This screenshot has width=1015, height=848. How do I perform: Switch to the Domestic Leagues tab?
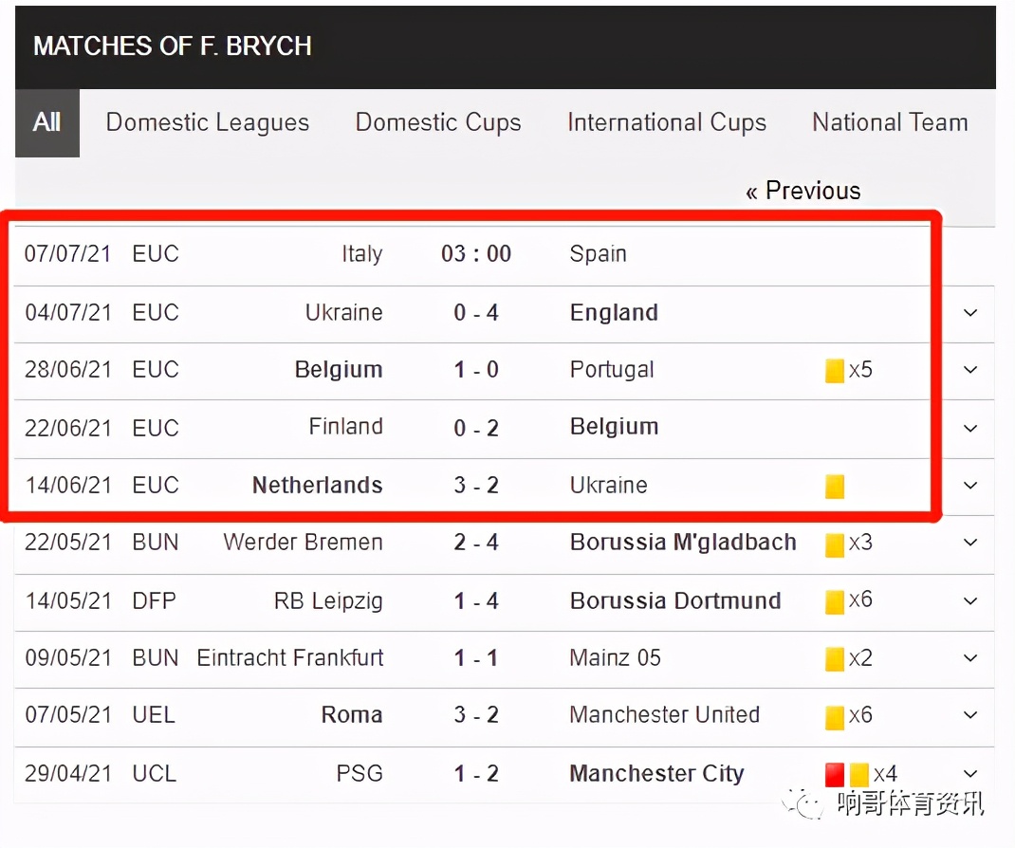[x=208, y=123]
